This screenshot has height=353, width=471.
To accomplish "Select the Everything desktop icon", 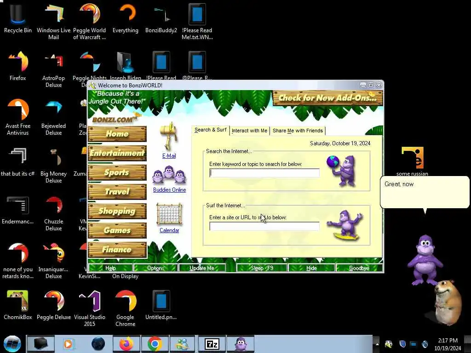I will [x=126, y=18].
